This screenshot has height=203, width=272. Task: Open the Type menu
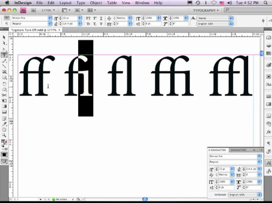pos(81,3)
